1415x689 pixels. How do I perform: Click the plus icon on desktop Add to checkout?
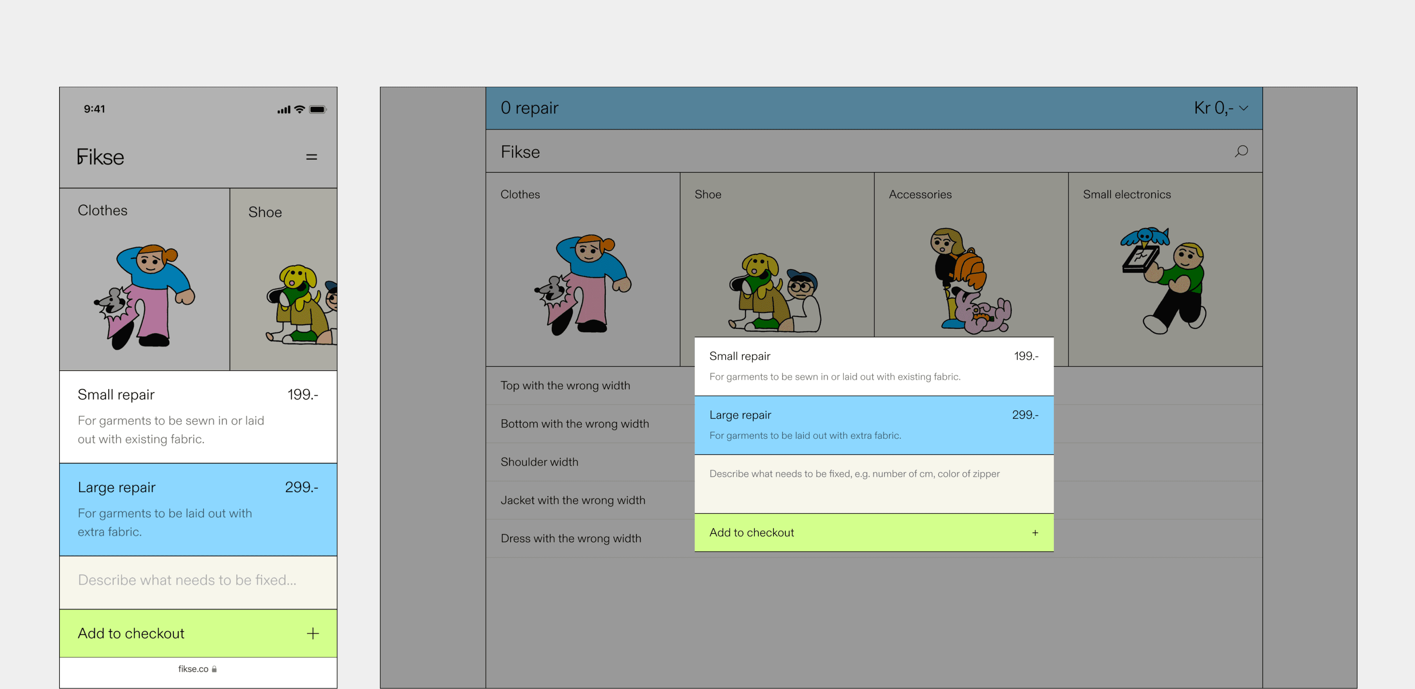pyautogui.click(x=1035, y=533)
